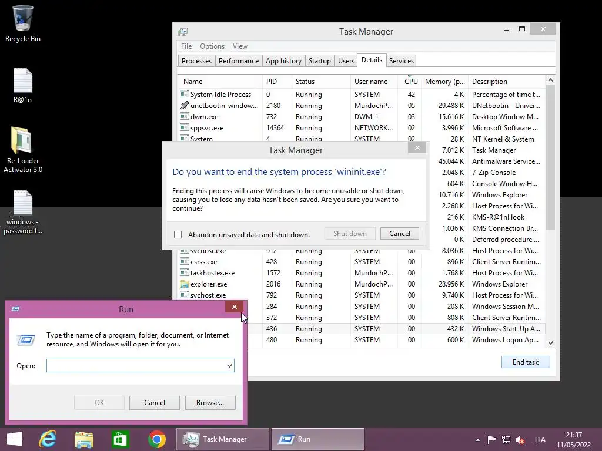Select the Windows Start-Up A... row
Image resolution: width=602 pixels, height=451 pixels.
tap(506, 329)
